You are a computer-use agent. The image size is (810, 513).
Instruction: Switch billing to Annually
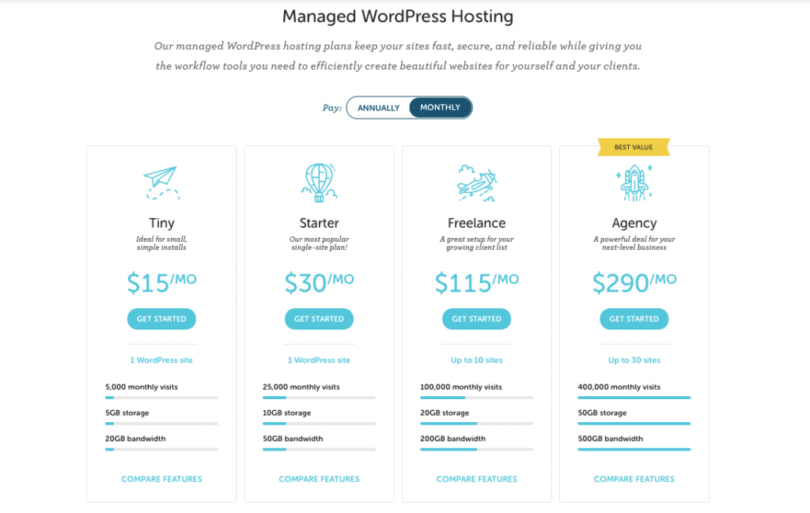[379, 108]
